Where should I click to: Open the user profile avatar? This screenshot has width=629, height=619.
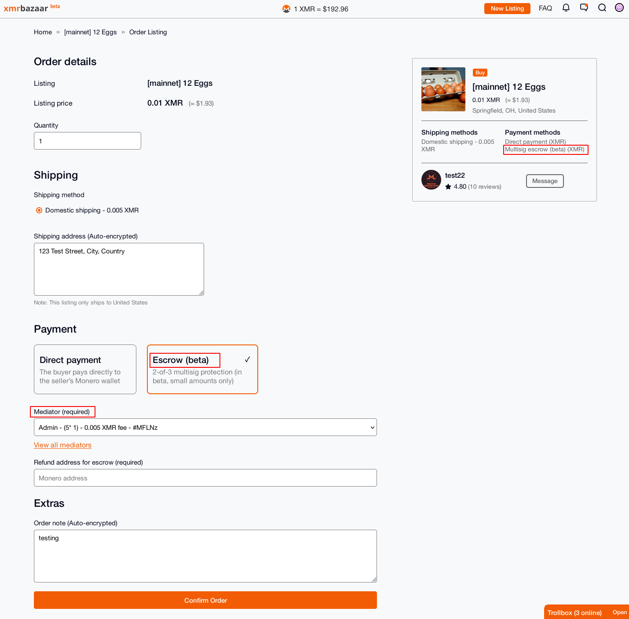619,7
